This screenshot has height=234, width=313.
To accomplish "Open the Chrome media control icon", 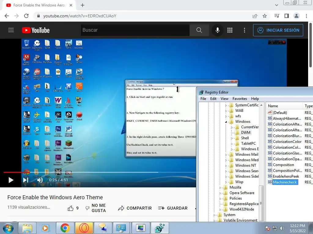I will [x=277, y=16].
